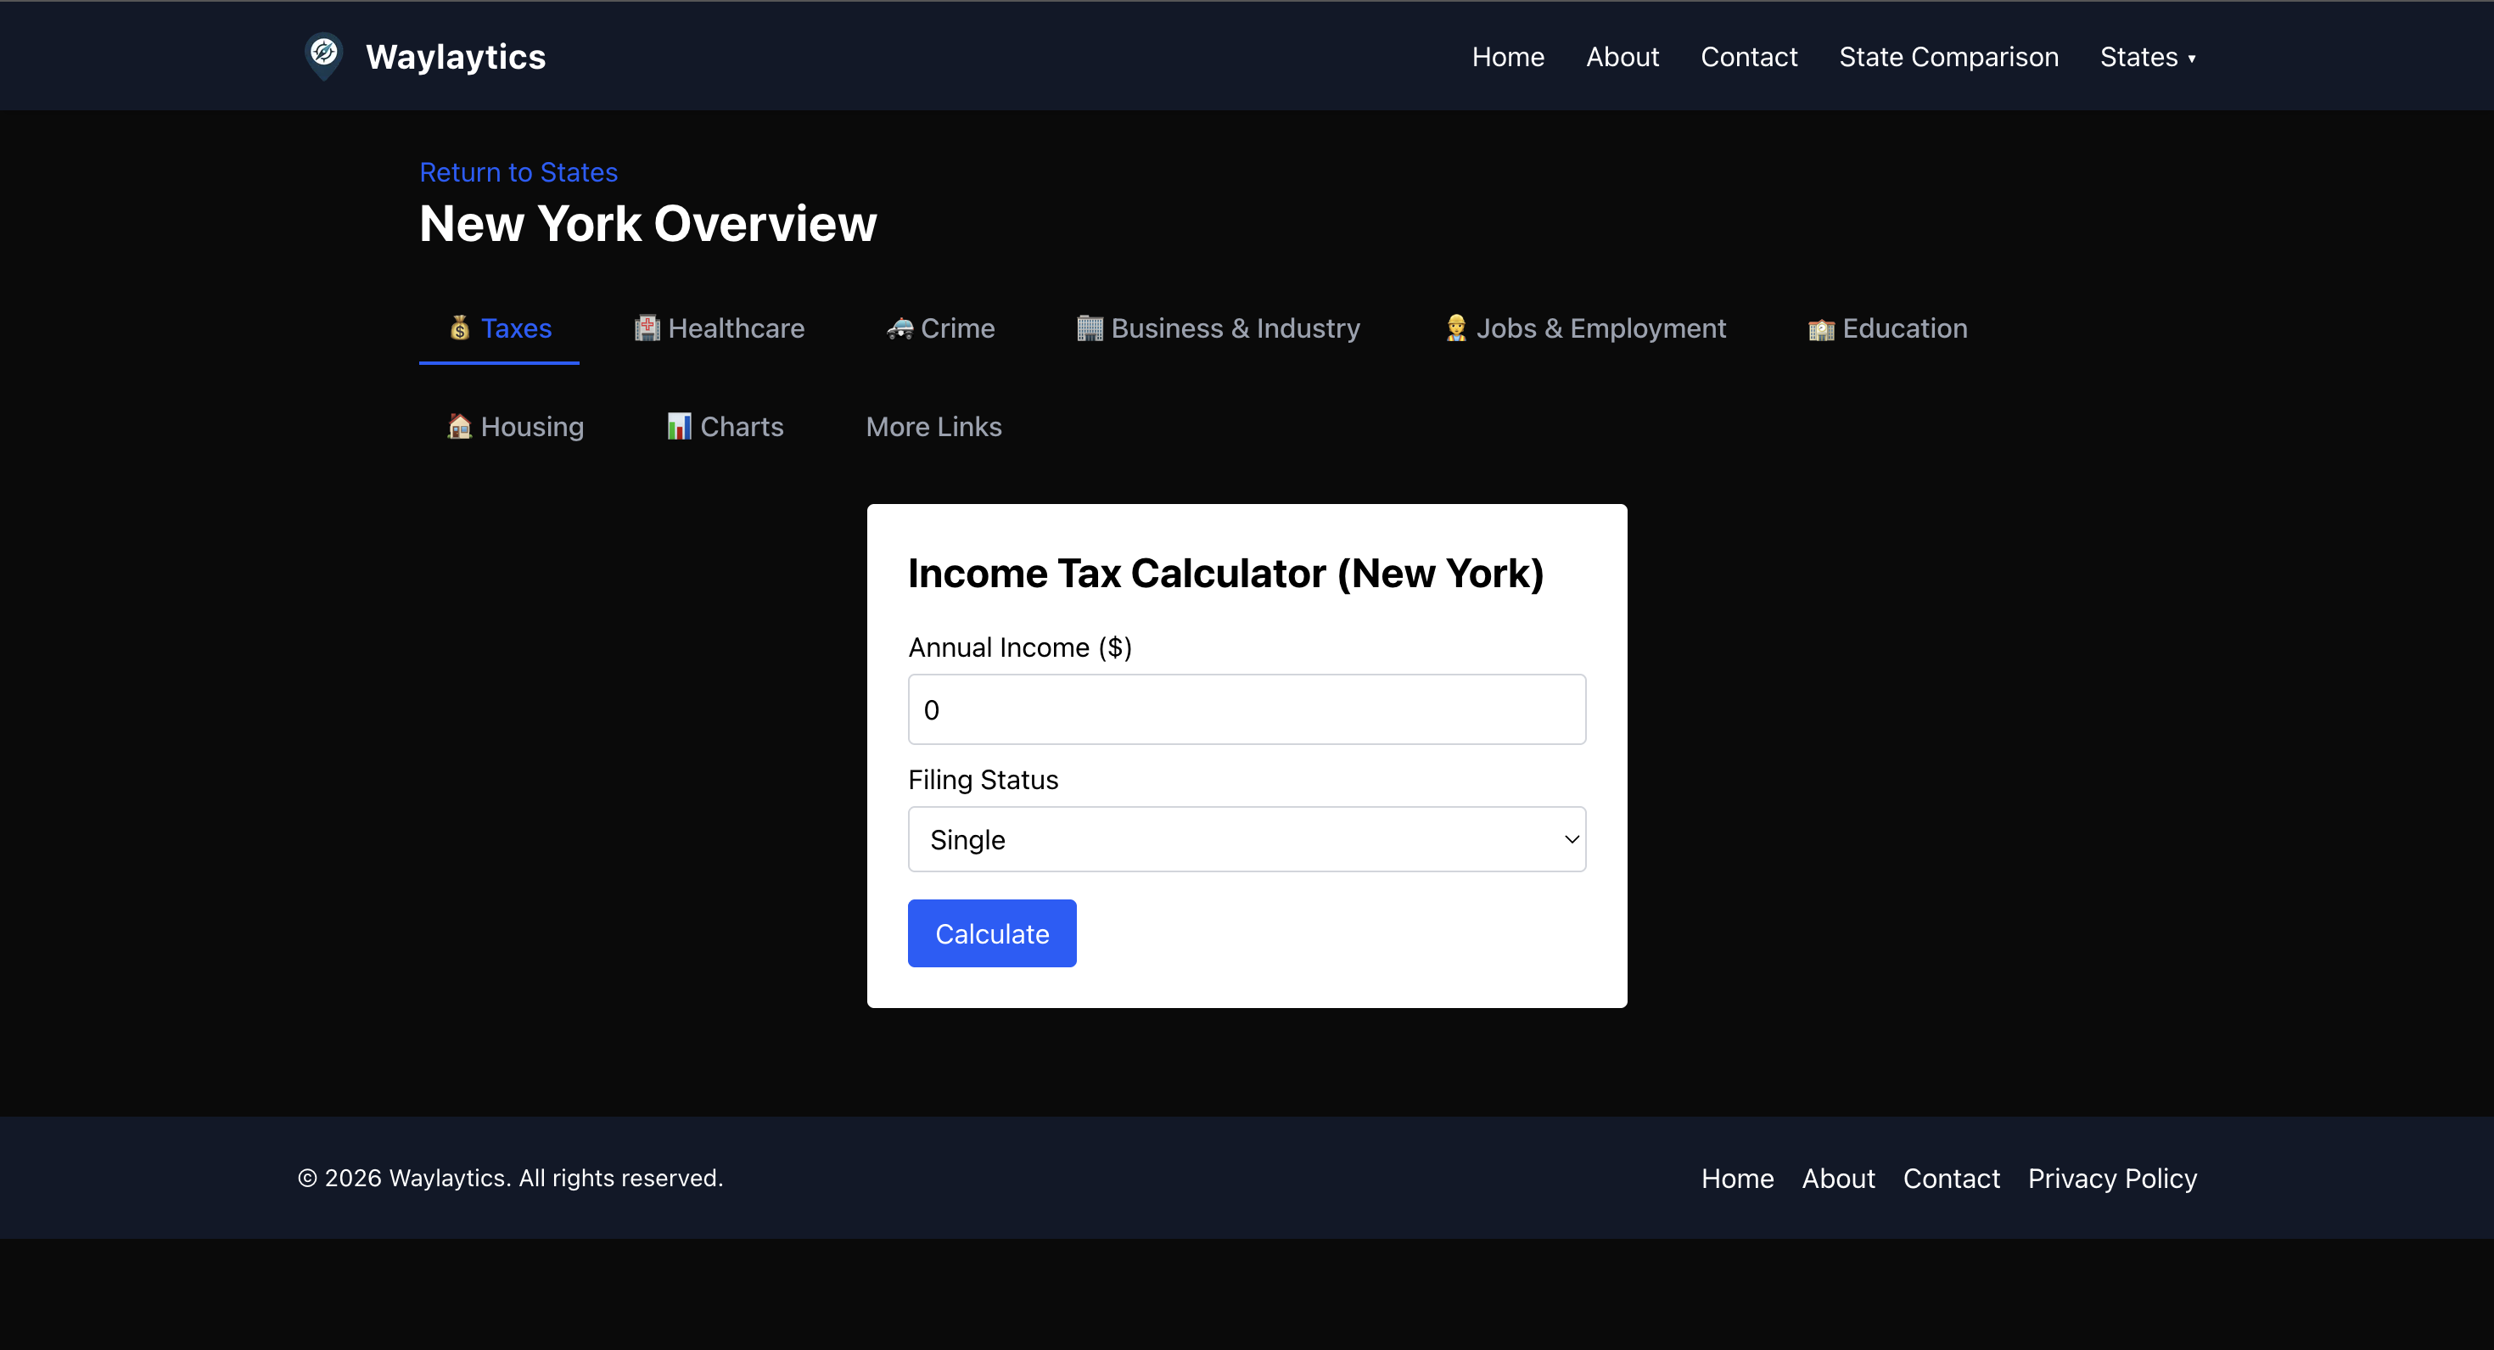Open the States dropdown menu

click(x=2148, y=56)
